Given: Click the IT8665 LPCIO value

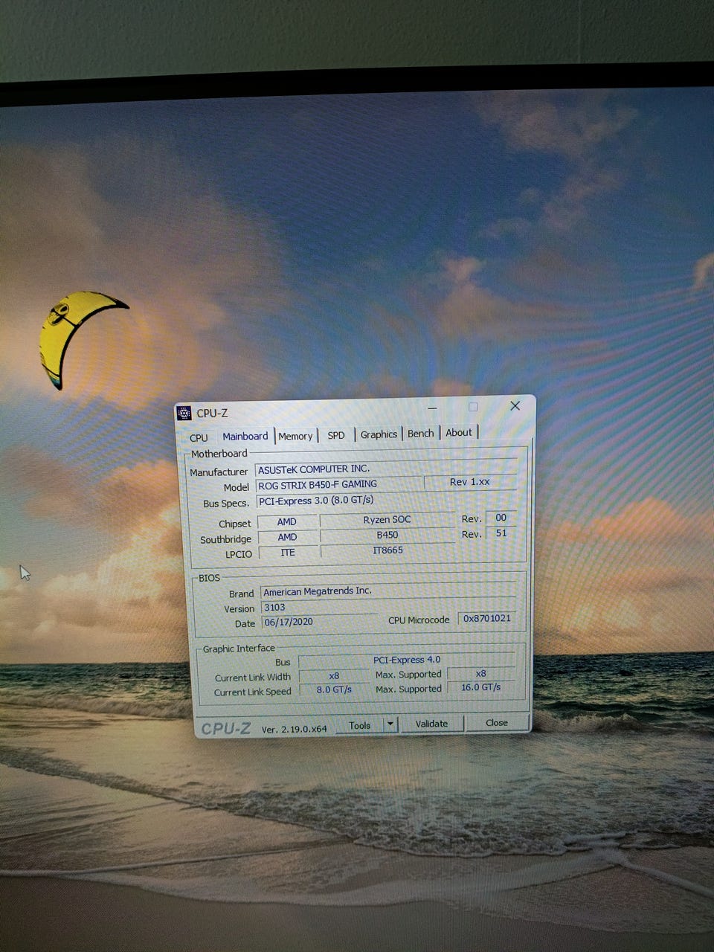Looking at the screenshot, I should [387, 550].
